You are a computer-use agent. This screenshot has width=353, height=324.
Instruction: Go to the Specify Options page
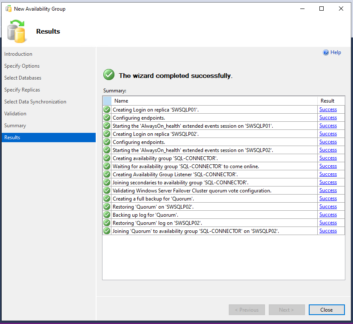click(22, 66)
